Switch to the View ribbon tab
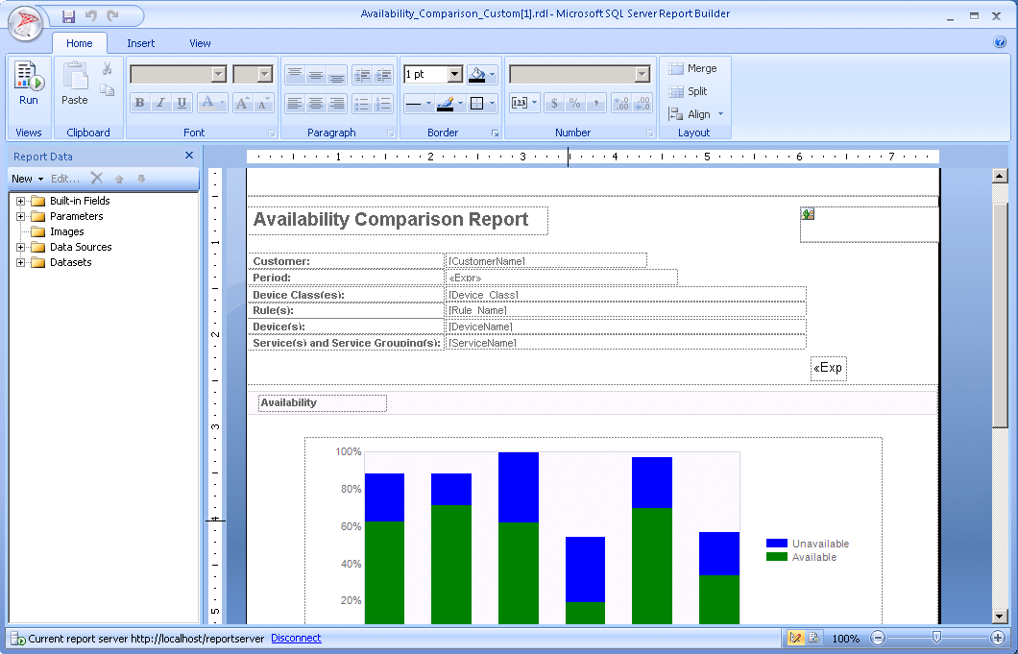 [200, 42]
